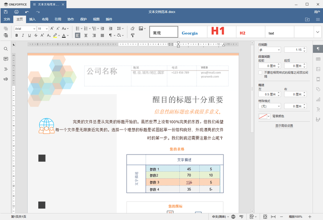
Task: Open Navigation headings panel in left sidebar
Action: tap(6, 69)
